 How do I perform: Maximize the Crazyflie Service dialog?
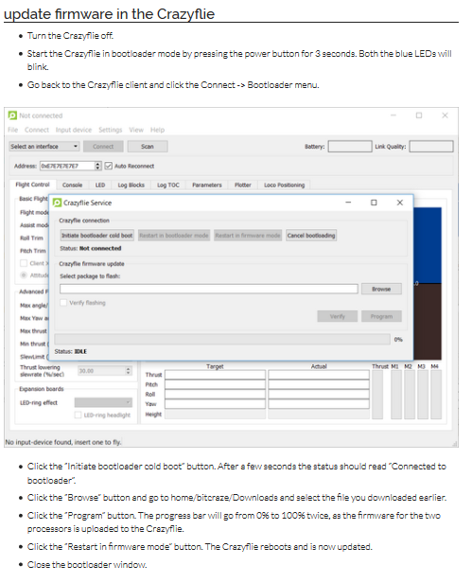tap(374, 203)
